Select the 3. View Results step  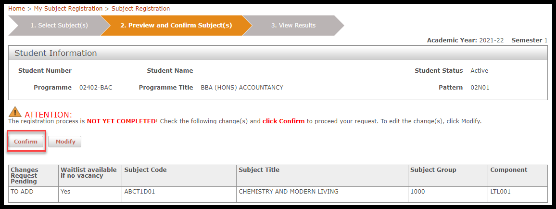(x=293, y=26)
